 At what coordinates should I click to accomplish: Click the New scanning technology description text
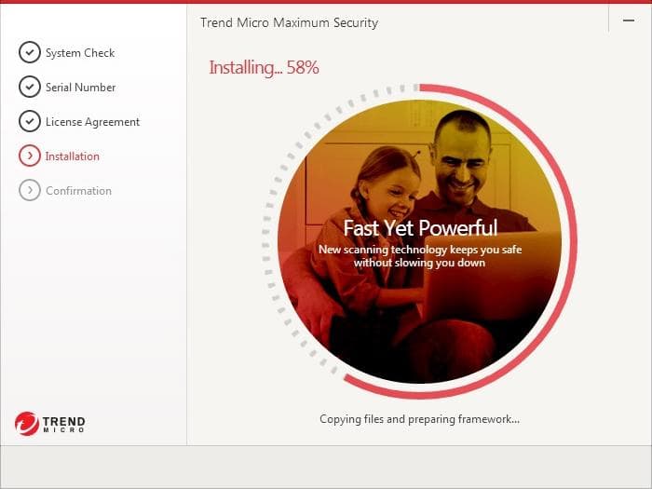pos(420,256)
